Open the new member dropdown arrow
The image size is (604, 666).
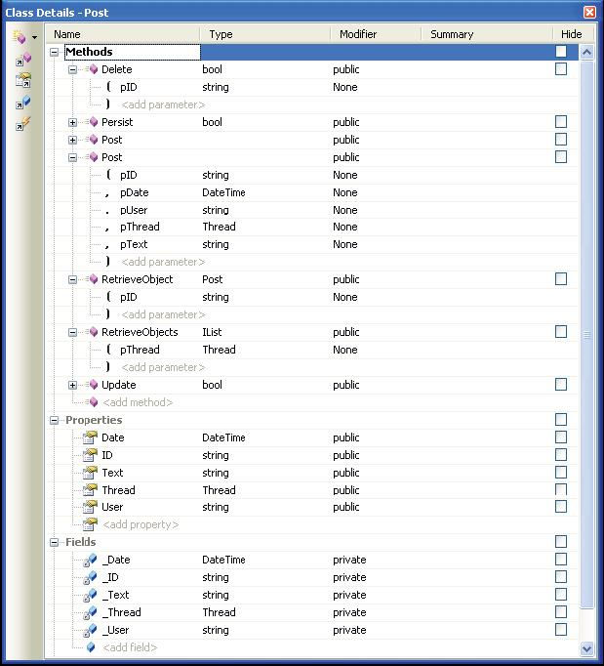tap(34, 38)
